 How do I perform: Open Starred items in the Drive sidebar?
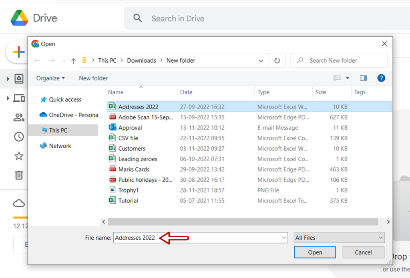(x=19, y=156)
